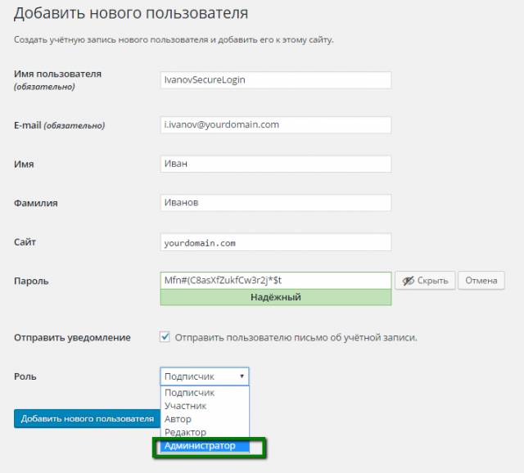Click the Пароль field label
The image size is (524, 473).
[32, 281]
